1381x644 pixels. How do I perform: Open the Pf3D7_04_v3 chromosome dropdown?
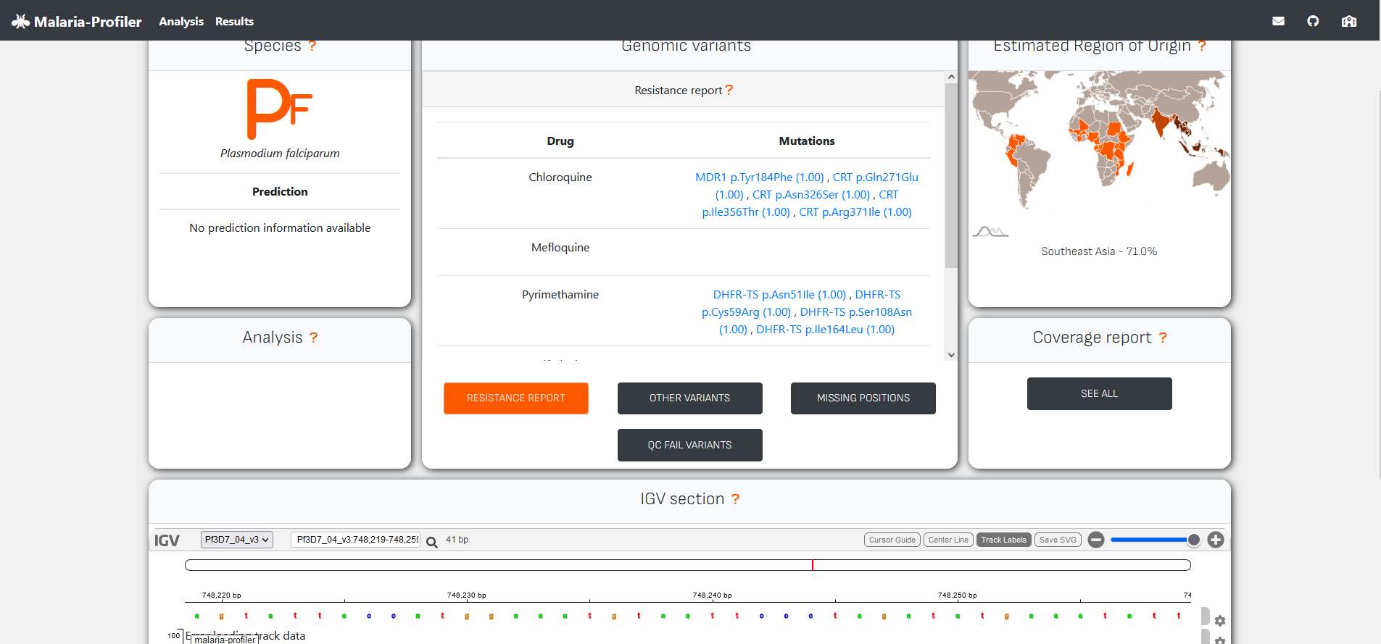click(x=236, y=540)
